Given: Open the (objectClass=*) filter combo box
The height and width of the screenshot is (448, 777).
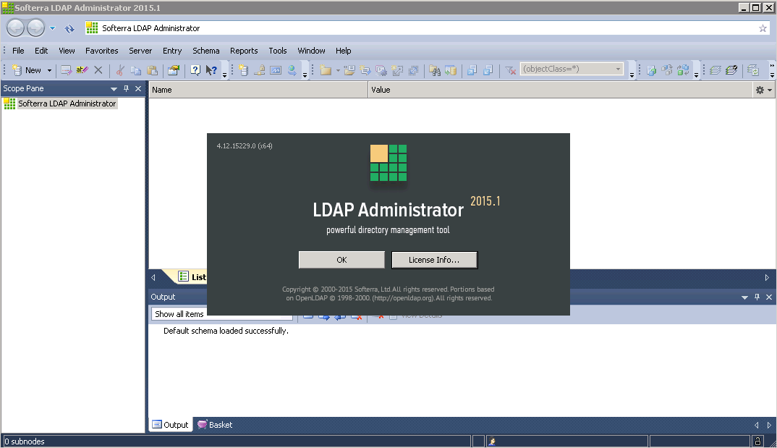Looking at the screenshot, I should 572,69.
